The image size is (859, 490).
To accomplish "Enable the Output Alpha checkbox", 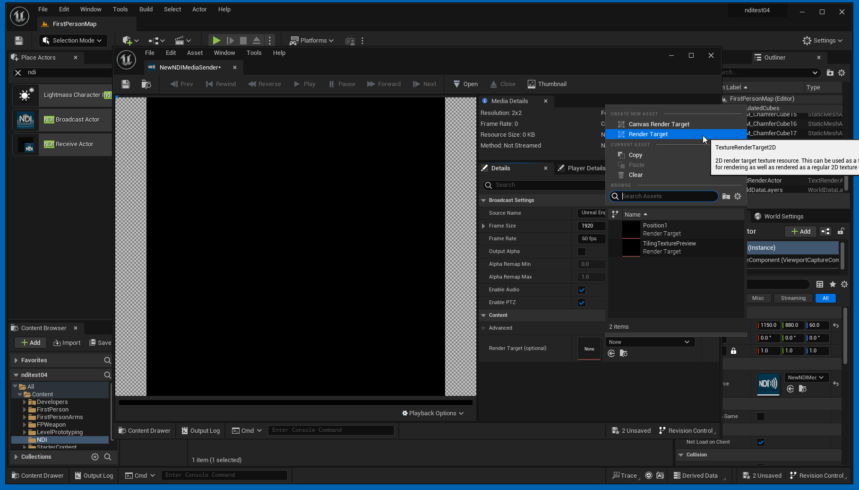I will (582, 252).
